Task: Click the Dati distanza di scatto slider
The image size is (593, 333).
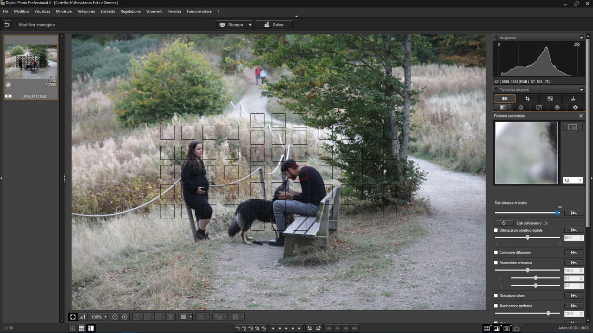Action: coord(528,213)
